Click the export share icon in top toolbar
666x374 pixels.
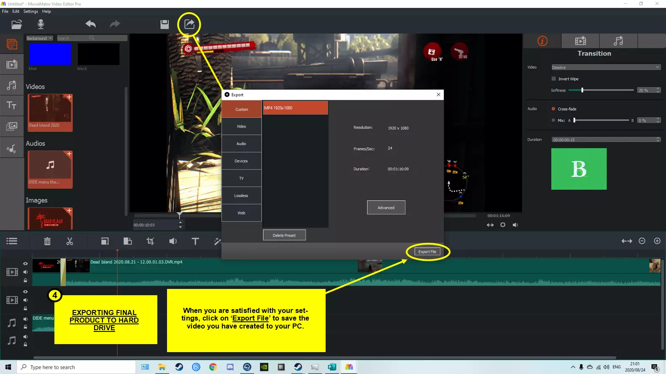click(x=189, y=24)
